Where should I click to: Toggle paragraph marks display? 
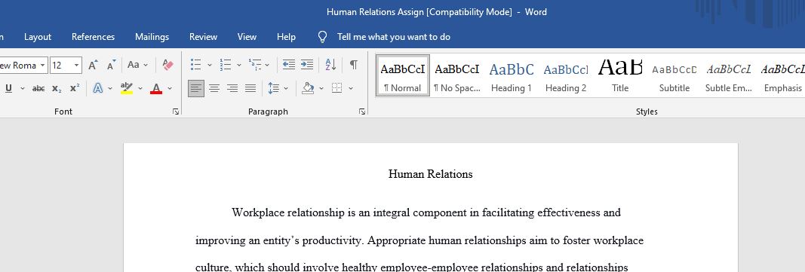tap(354, 65)
